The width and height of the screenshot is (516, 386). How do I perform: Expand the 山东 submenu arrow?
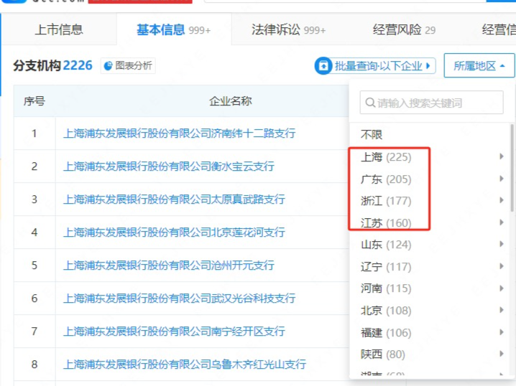click(x=501, y=244)
